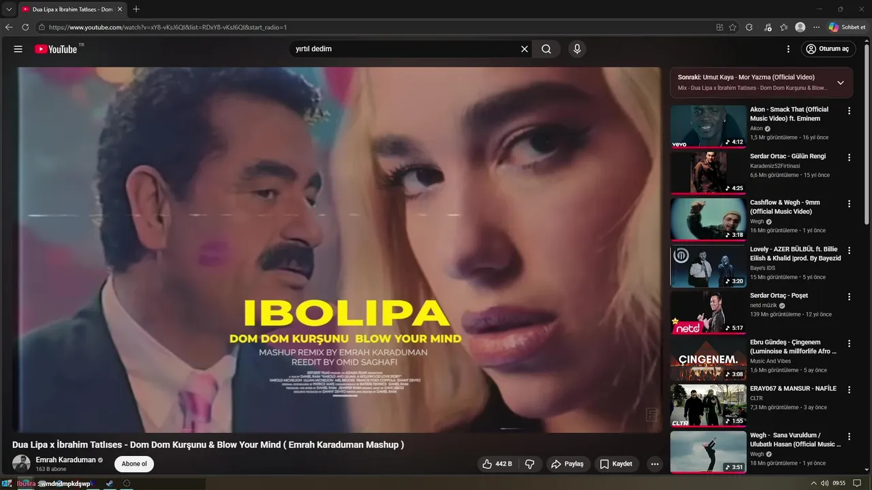This screenshot has height=490, width=872.
Task: Open the split screen icon in address bar
Action: point(719,27)
